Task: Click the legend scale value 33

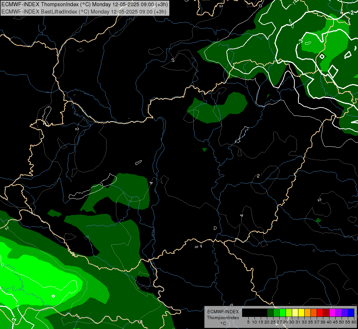Action: pos(304,322)
